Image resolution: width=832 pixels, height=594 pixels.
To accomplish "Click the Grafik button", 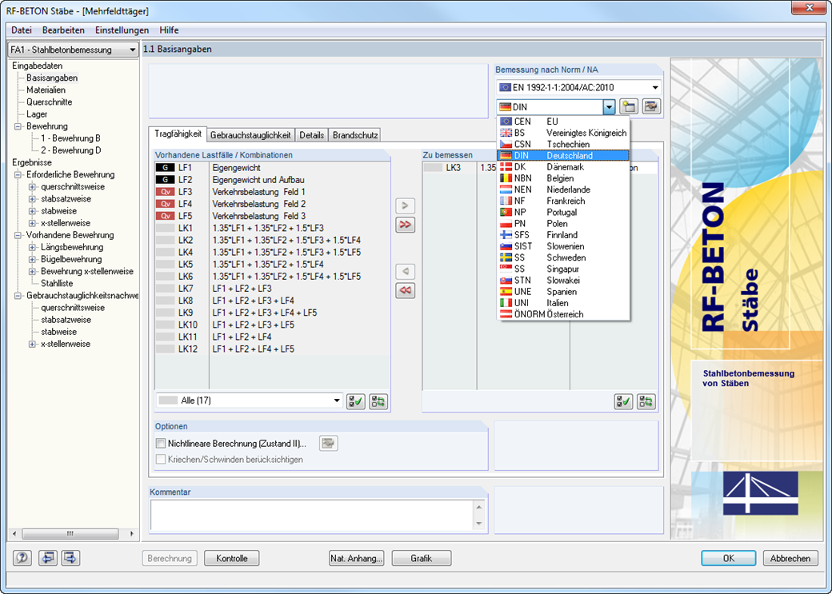I will click(x=422, y=559).
